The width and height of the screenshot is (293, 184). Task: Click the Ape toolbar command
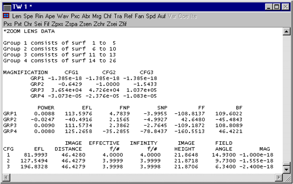(50, 16)
